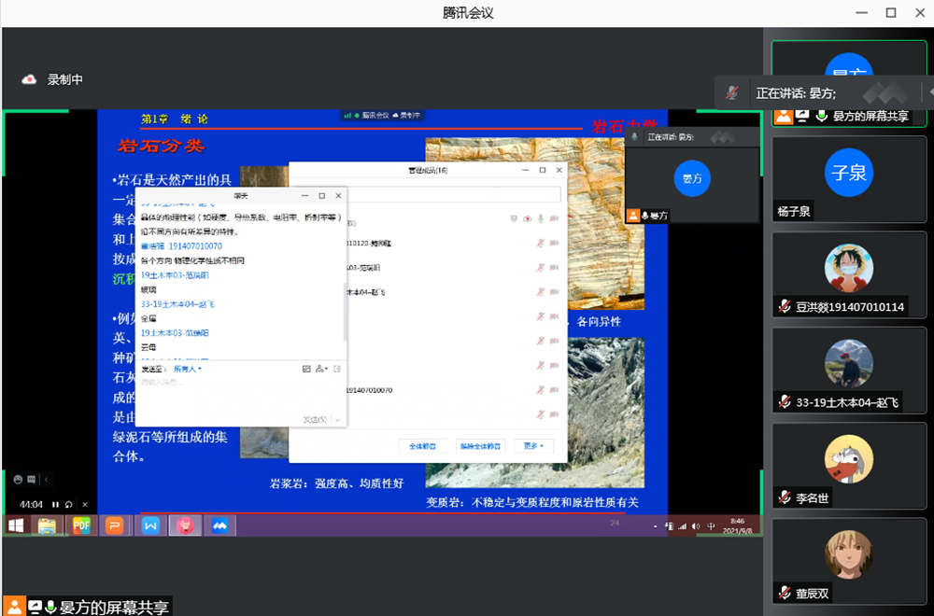Toggle muted microphone icon next to 正在讲话
Screen dimensions: 934x616
(733, 93)
